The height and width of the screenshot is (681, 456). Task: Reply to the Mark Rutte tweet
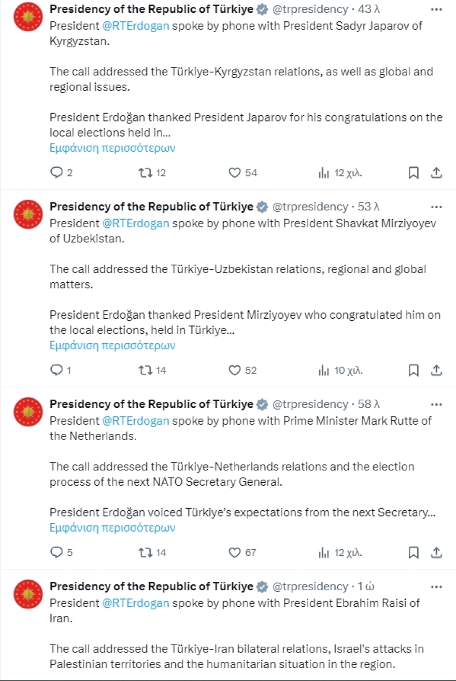[56, 552]
